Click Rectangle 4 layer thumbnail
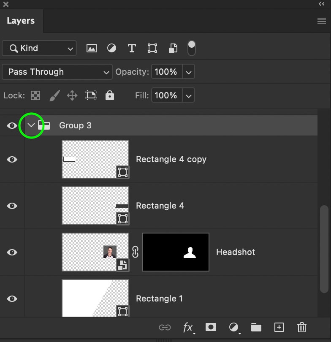 95,206
